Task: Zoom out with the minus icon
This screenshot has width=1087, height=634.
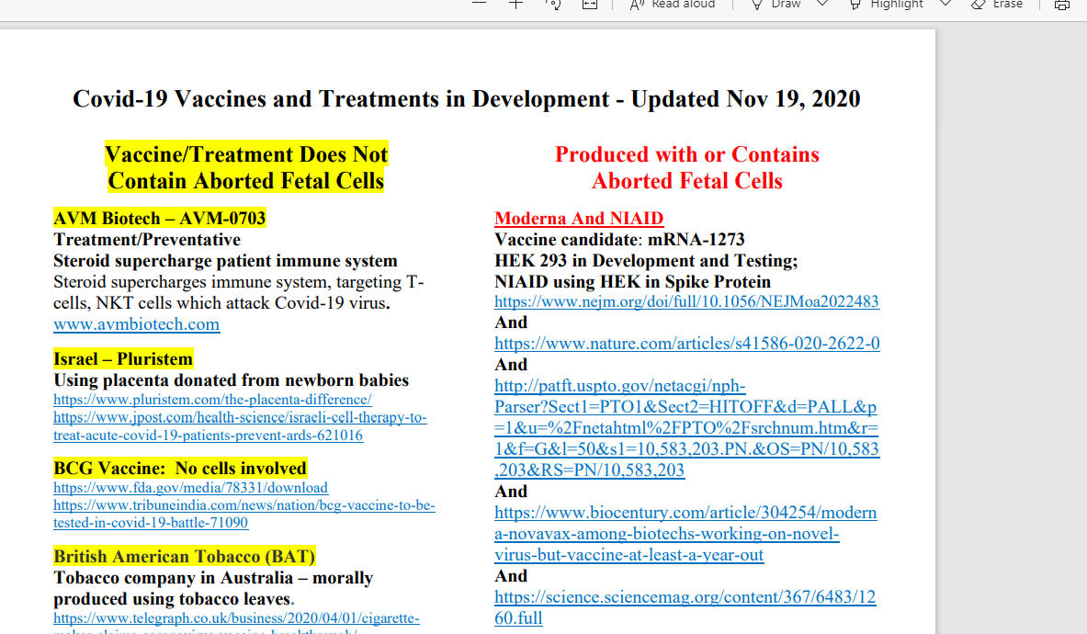Action: click(479, 4)
